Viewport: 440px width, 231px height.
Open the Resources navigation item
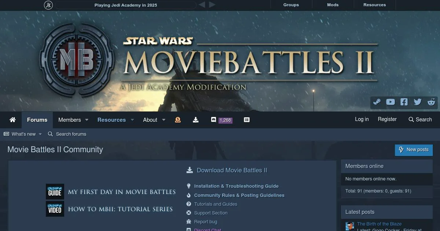click(111, 120)
